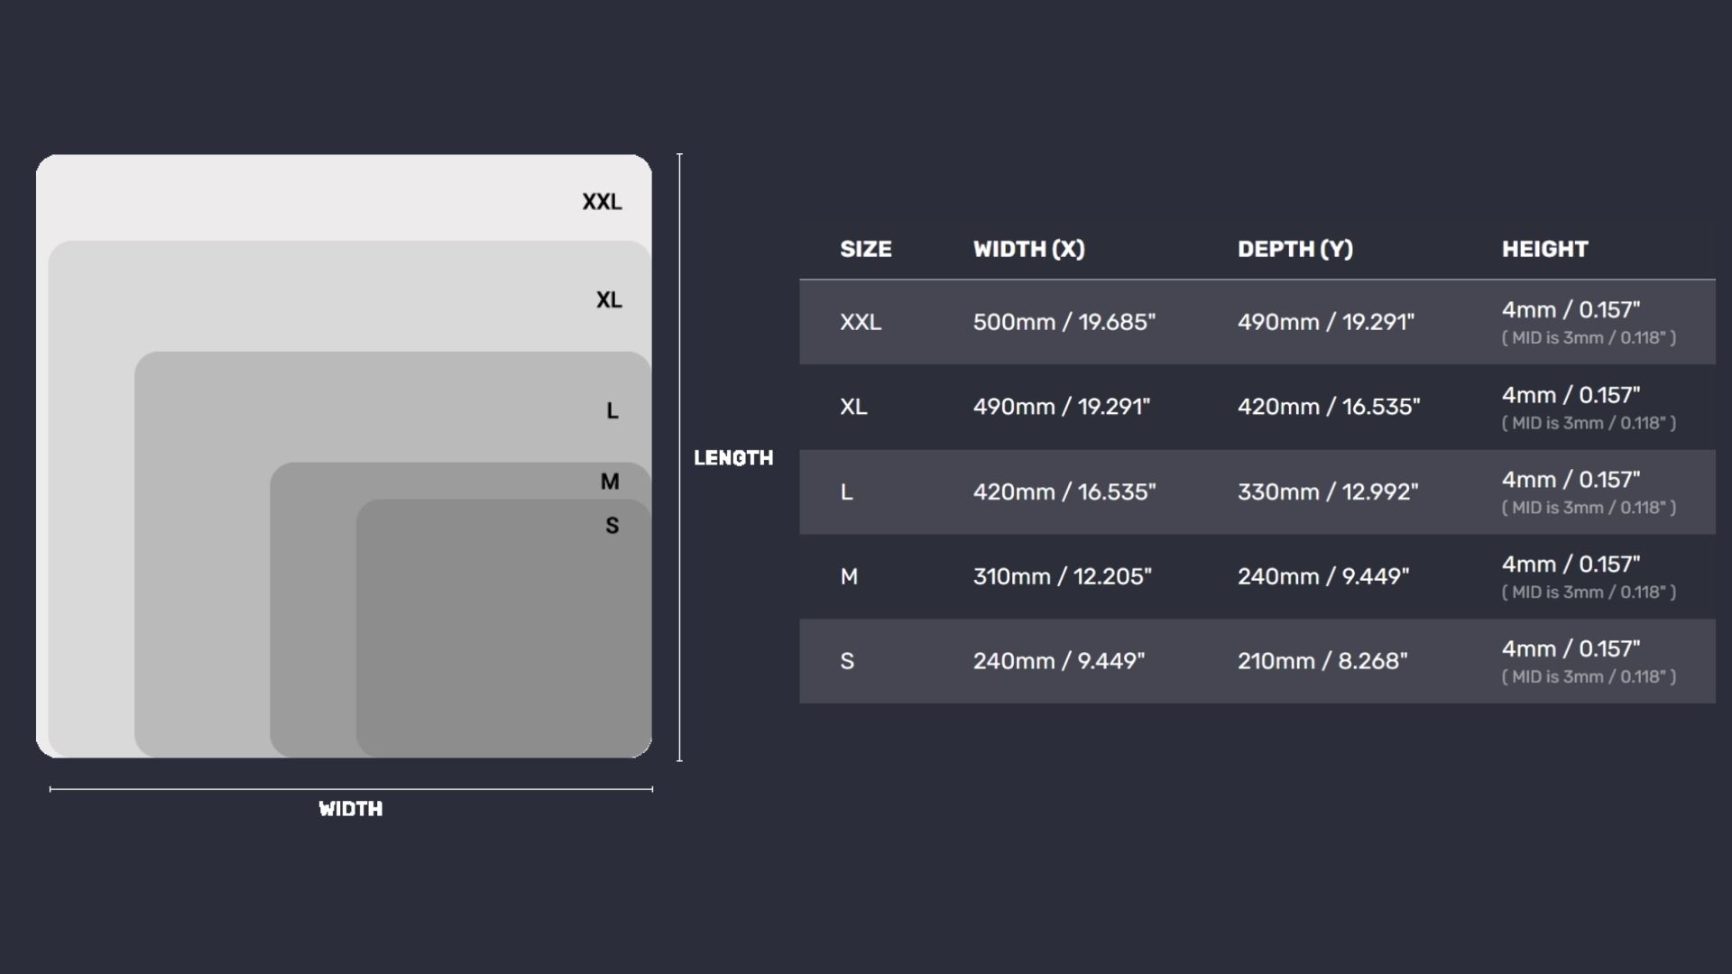Click the SIZE column header

[865, 249]
